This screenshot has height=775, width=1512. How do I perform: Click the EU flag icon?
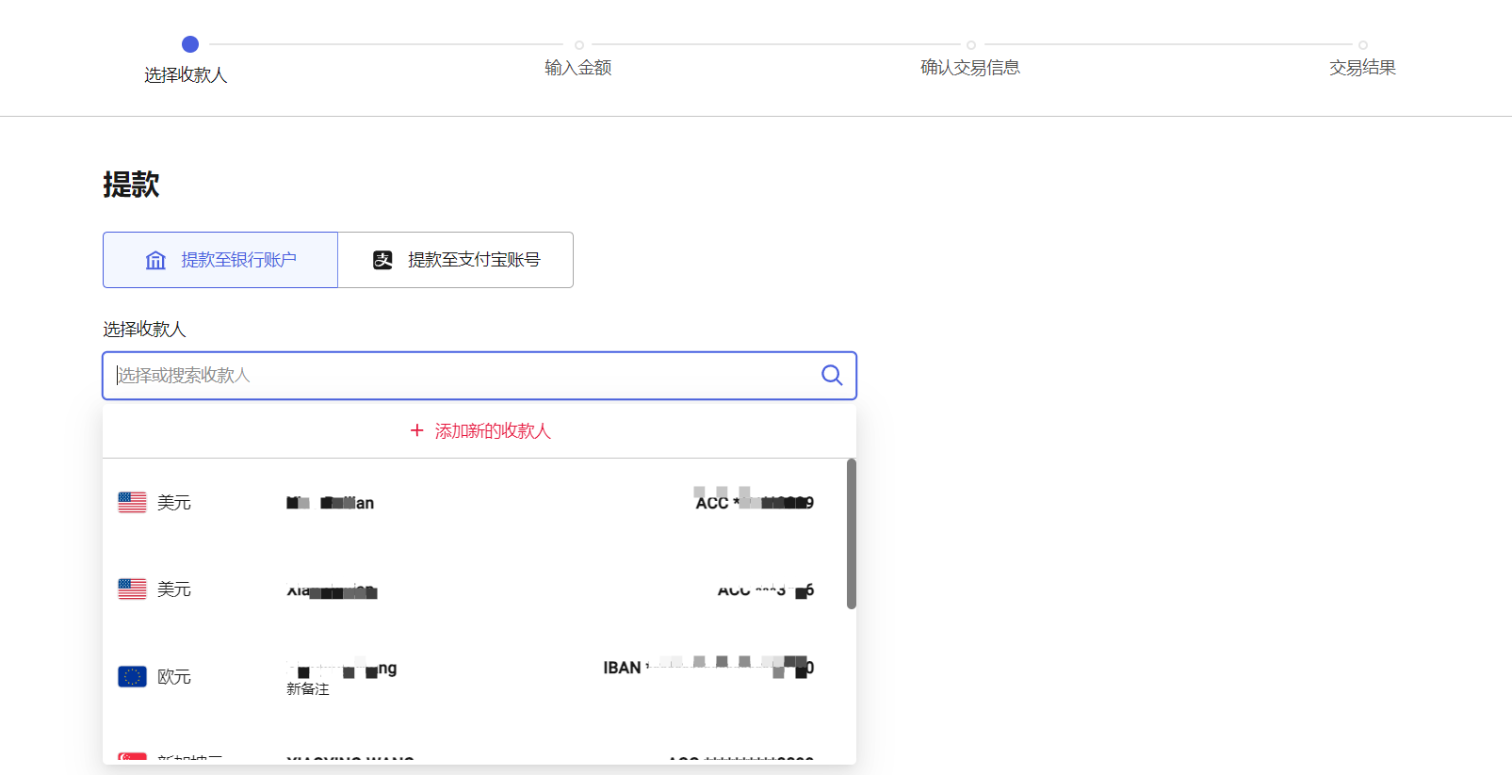132,676
